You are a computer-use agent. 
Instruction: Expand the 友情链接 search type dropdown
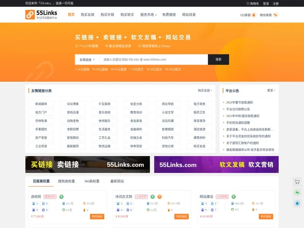(87, 60)
